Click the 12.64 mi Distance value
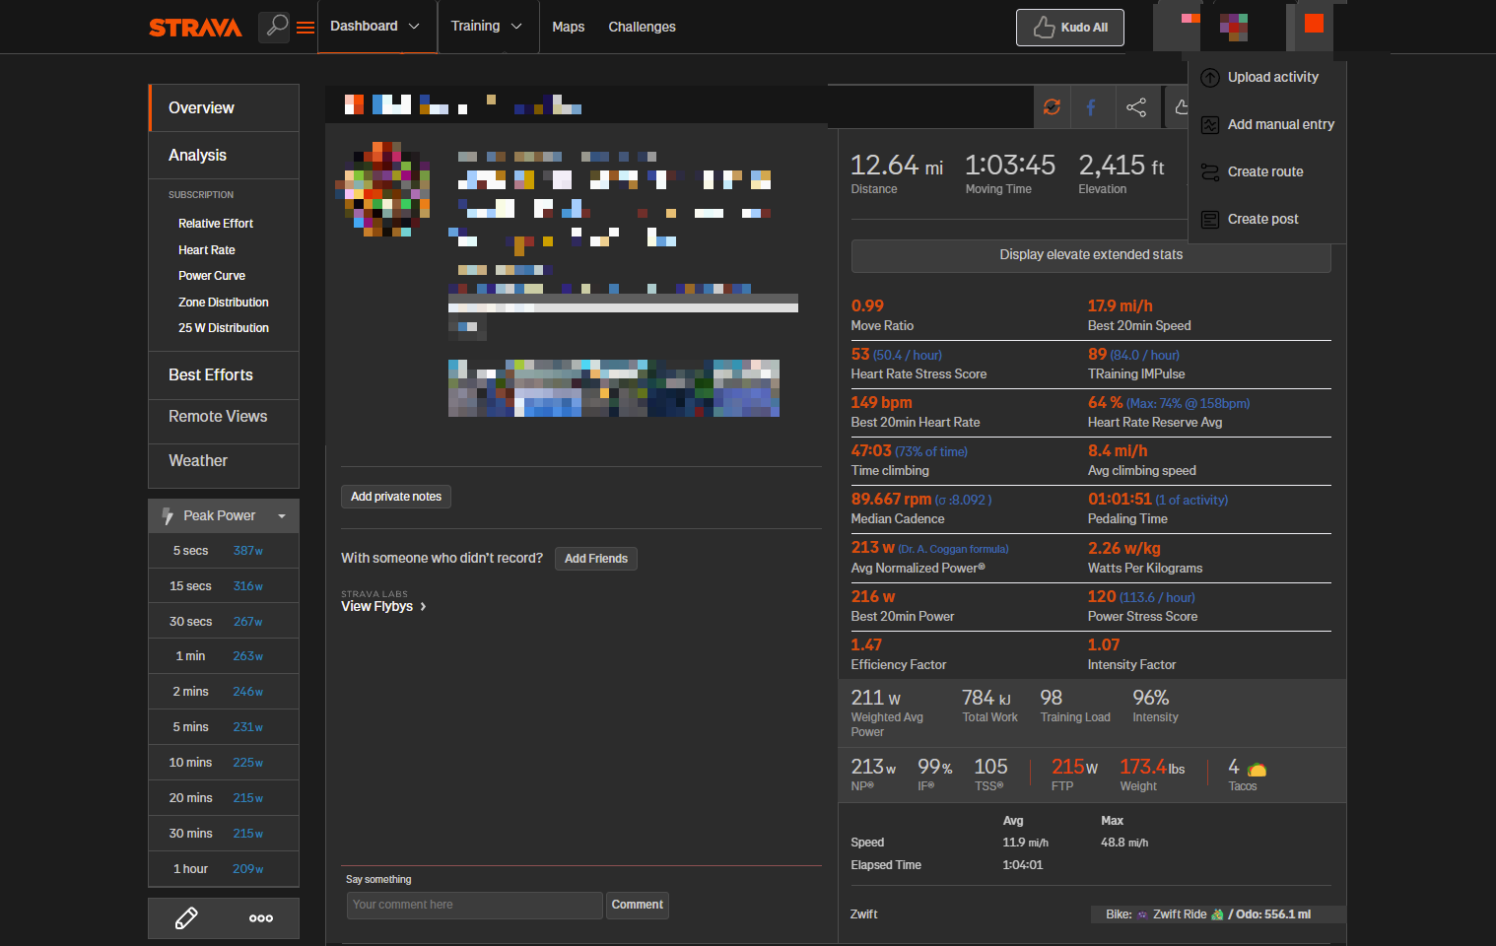Viewport: 1496px width, 946px height. coord(897,166)
